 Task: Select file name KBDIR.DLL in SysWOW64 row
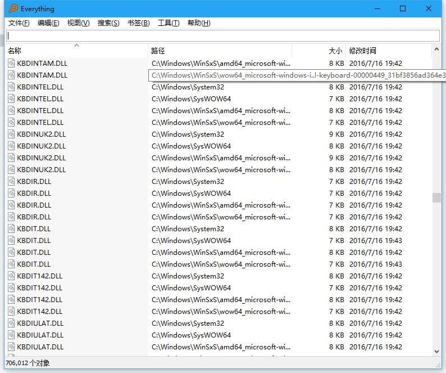(x=34, y=193)
